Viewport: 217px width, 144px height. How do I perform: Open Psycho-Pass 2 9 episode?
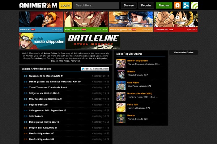click(x=38, y=105)
